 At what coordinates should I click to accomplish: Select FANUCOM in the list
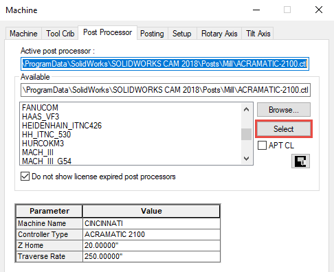tap(40, 108)
